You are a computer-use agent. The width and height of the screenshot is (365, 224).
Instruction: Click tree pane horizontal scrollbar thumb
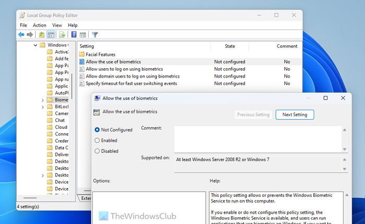[x=30, y=198]
